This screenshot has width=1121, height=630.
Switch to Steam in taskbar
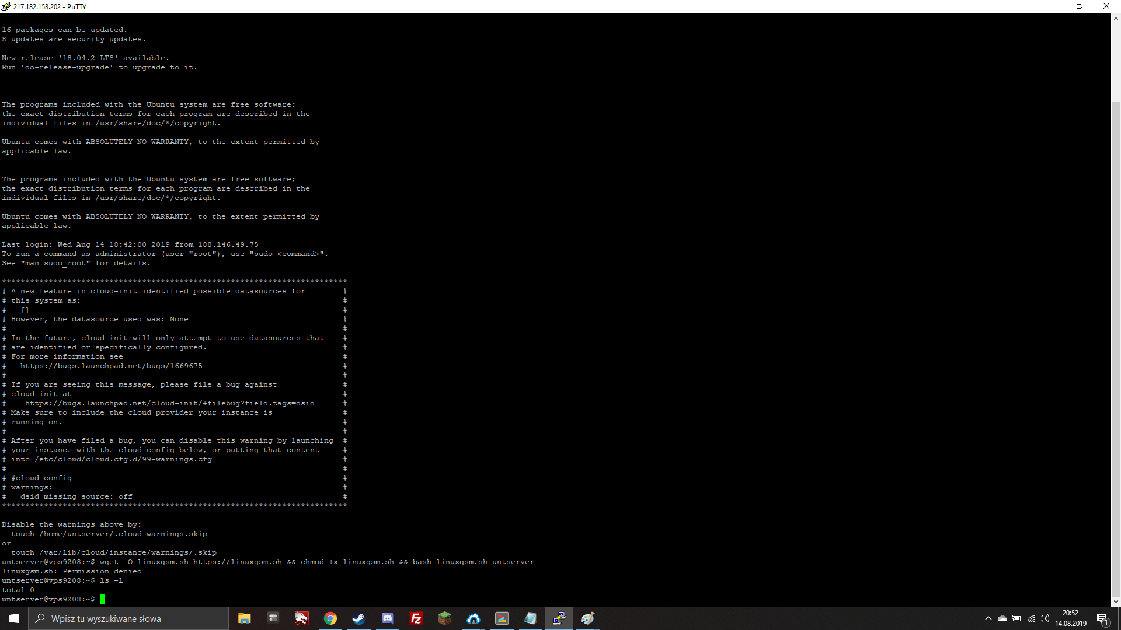point(358,618)
